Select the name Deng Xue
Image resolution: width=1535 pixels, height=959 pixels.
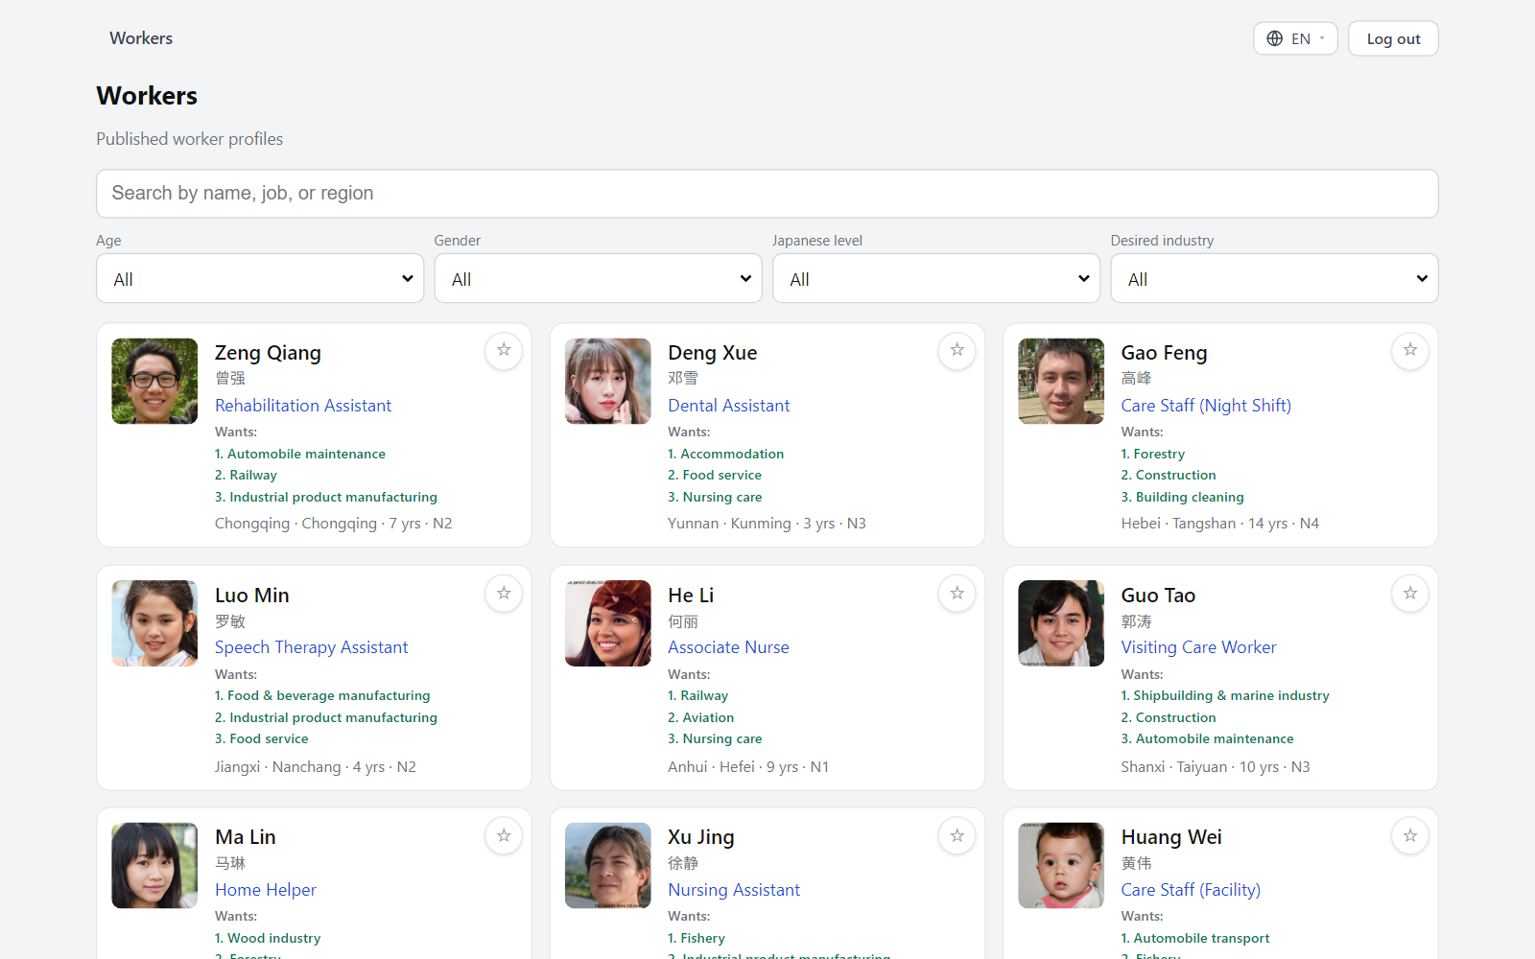click(713, 353)
